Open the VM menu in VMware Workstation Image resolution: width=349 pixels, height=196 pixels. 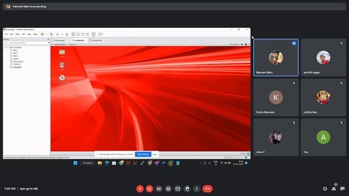[23, 34]
